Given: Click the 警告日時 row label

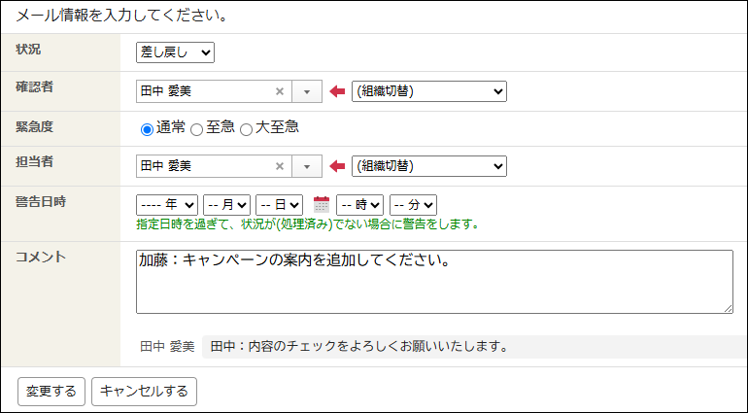Looking at the screenshot, I should [x=41, y=202].
